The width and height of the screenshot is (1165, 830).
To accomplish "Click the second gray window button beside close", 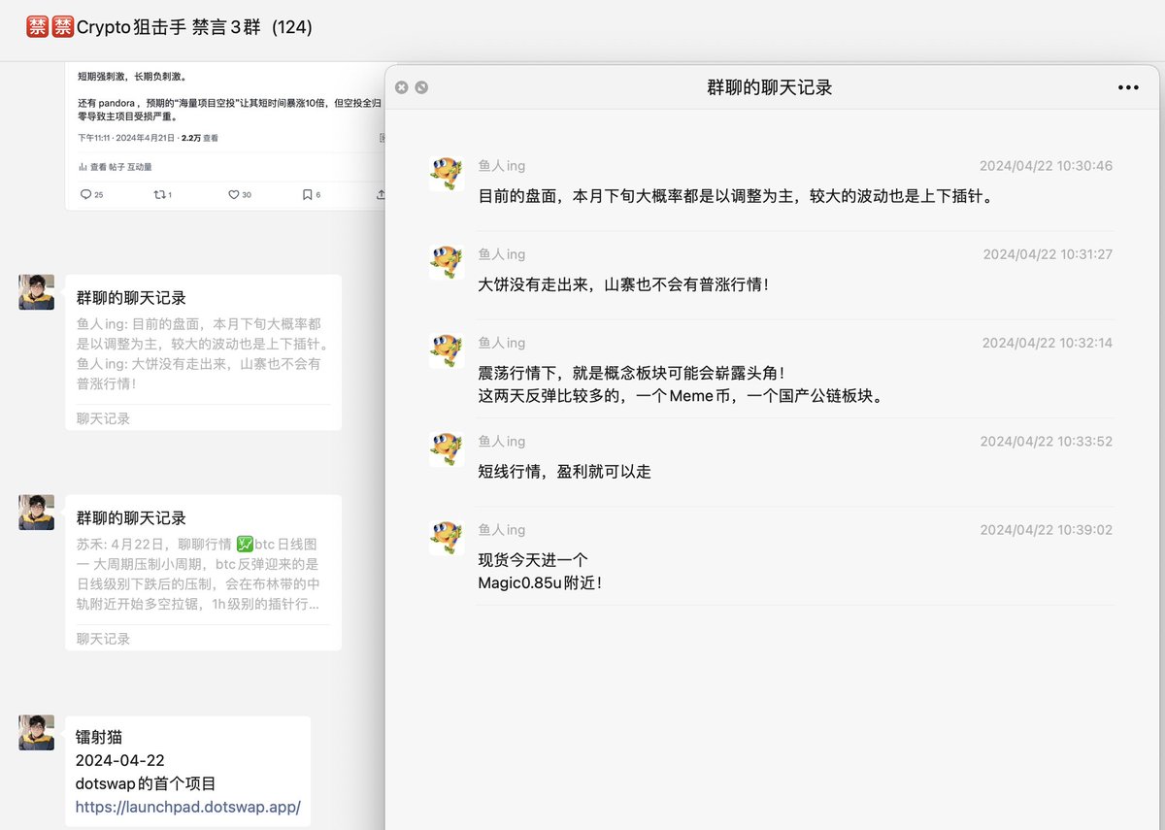I will click(421, 87).
